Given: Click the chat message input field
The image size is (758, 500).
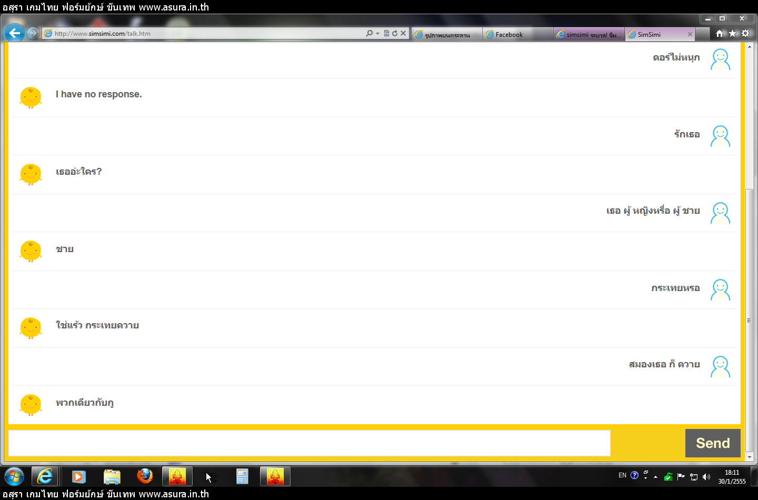Looking at the screenshot, I should pos(310,443).
